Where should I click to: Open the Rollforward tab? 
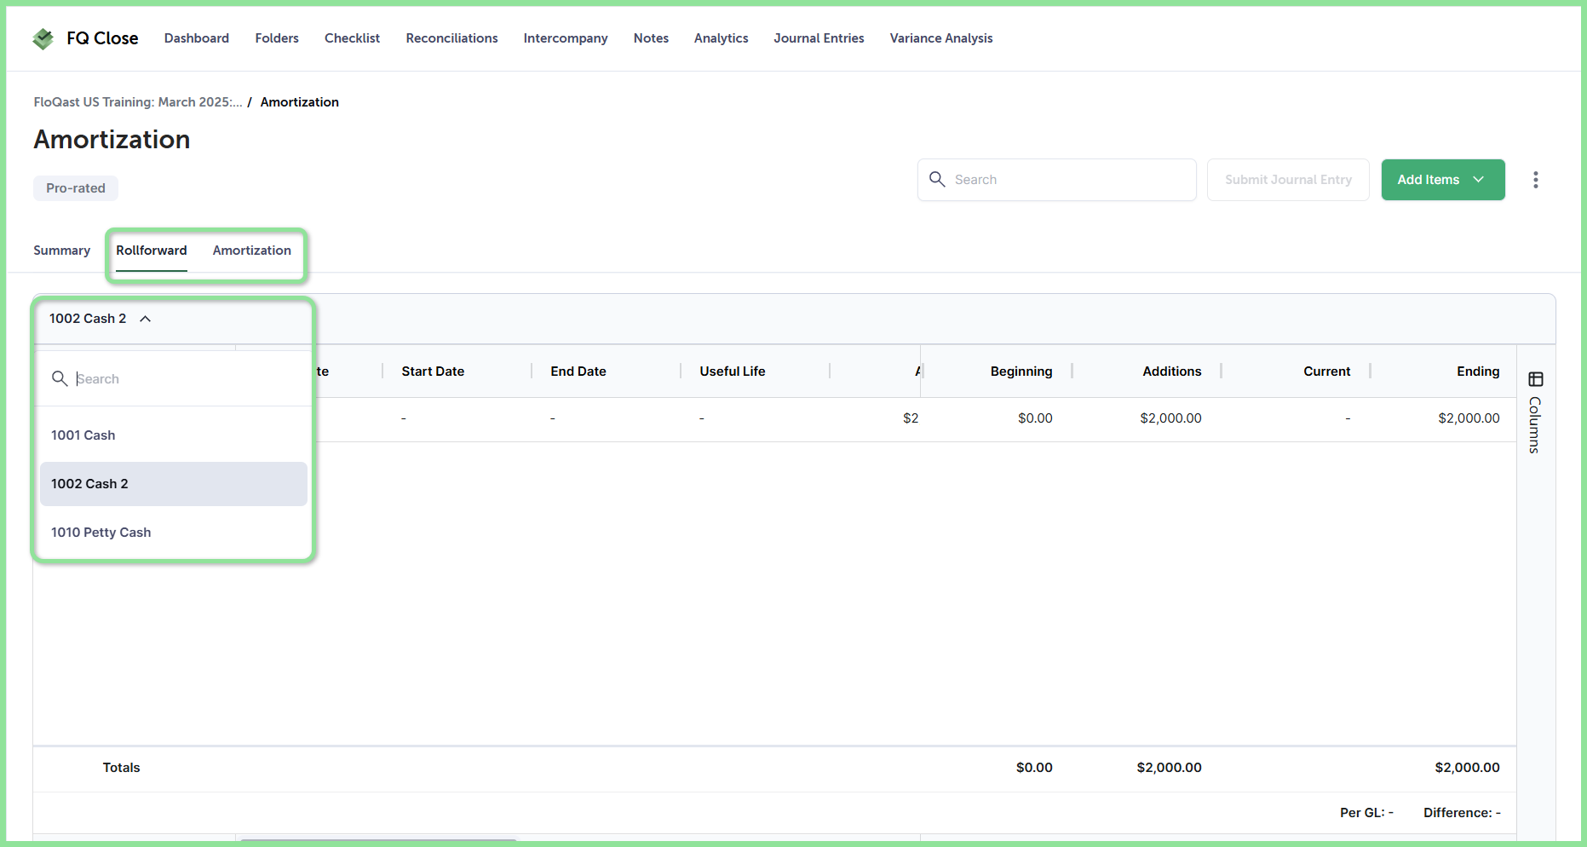point(152,251)
